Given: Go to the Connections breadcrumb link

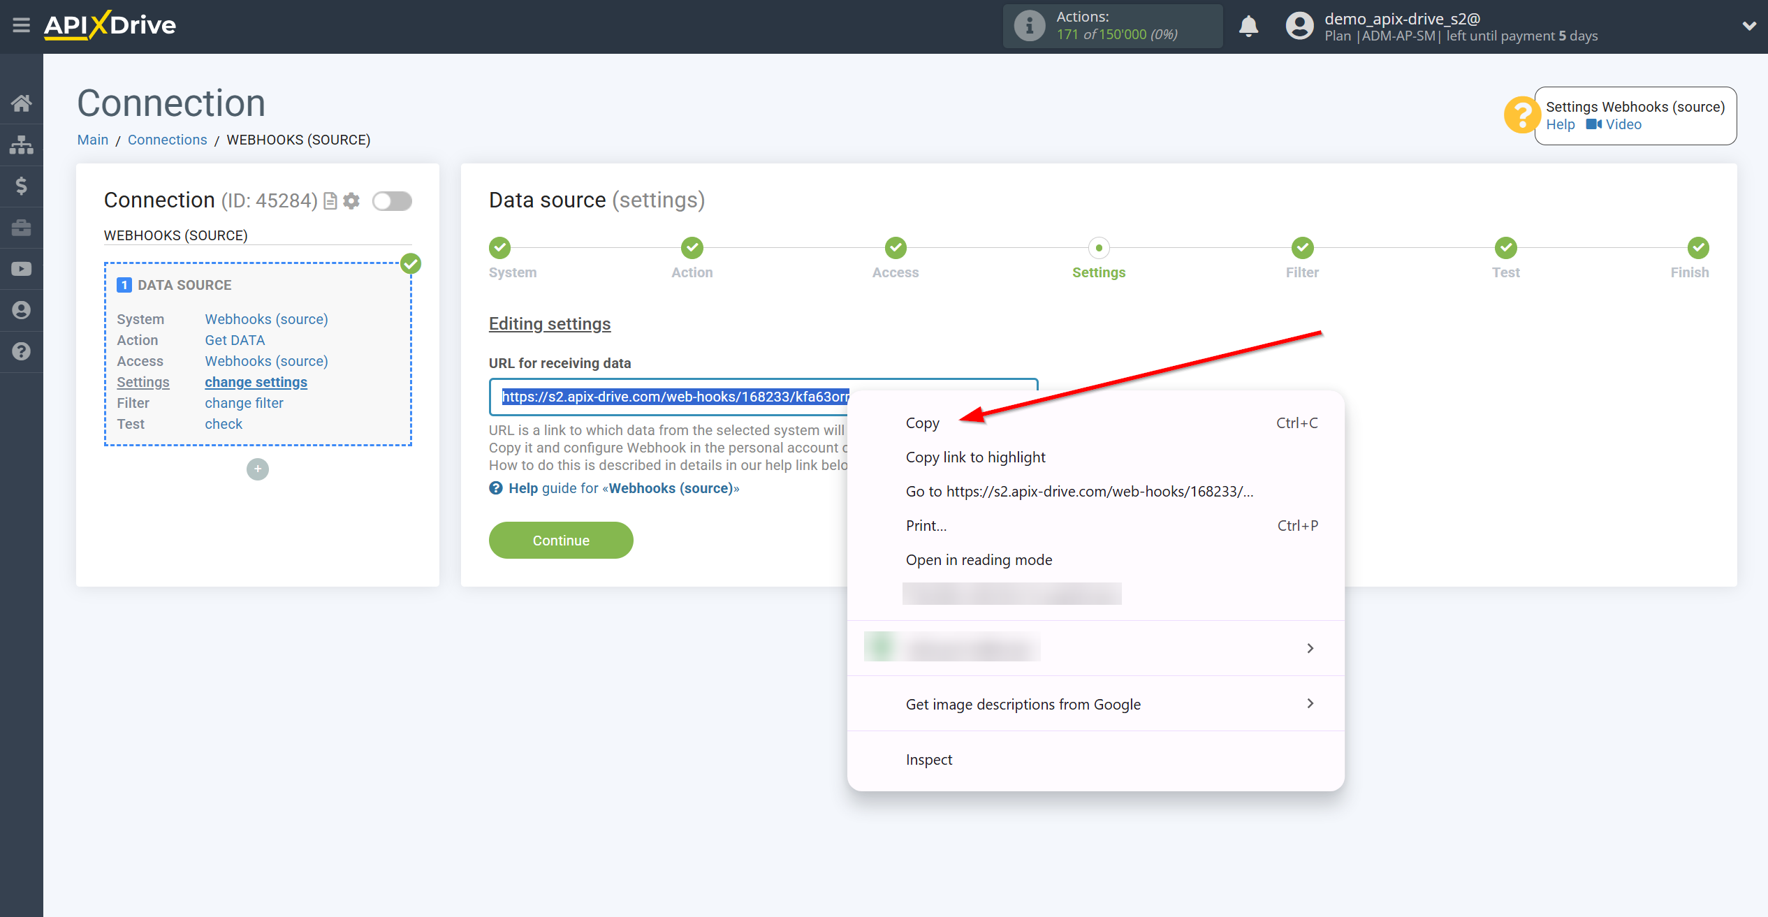Looking at the screenshot, I should (168, 140).
